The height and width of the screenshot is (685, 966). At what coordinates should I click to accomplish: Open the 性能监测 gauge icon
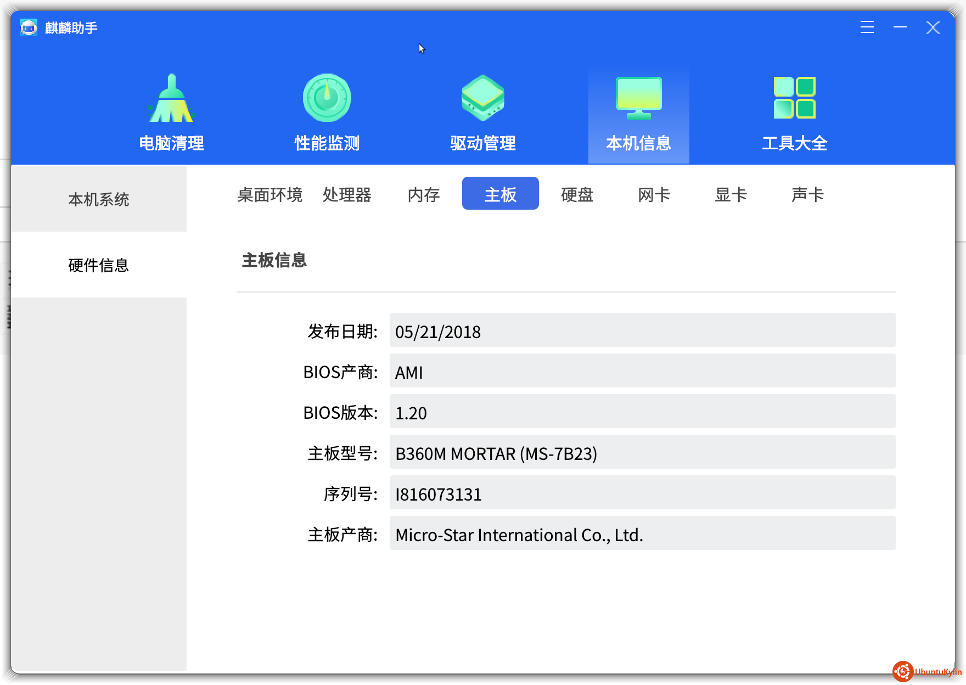point(327,98)
